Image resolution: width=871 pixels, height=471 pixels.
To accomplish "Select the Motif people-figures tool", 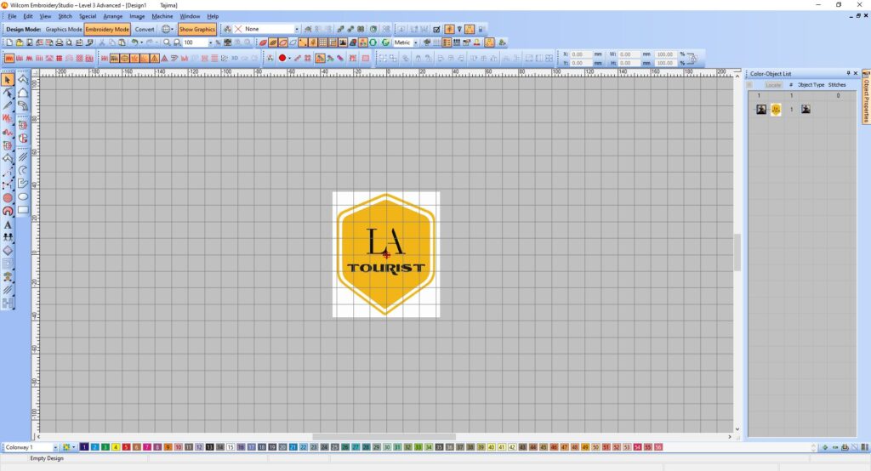I will pyautogui.click(x=8, y=237).
